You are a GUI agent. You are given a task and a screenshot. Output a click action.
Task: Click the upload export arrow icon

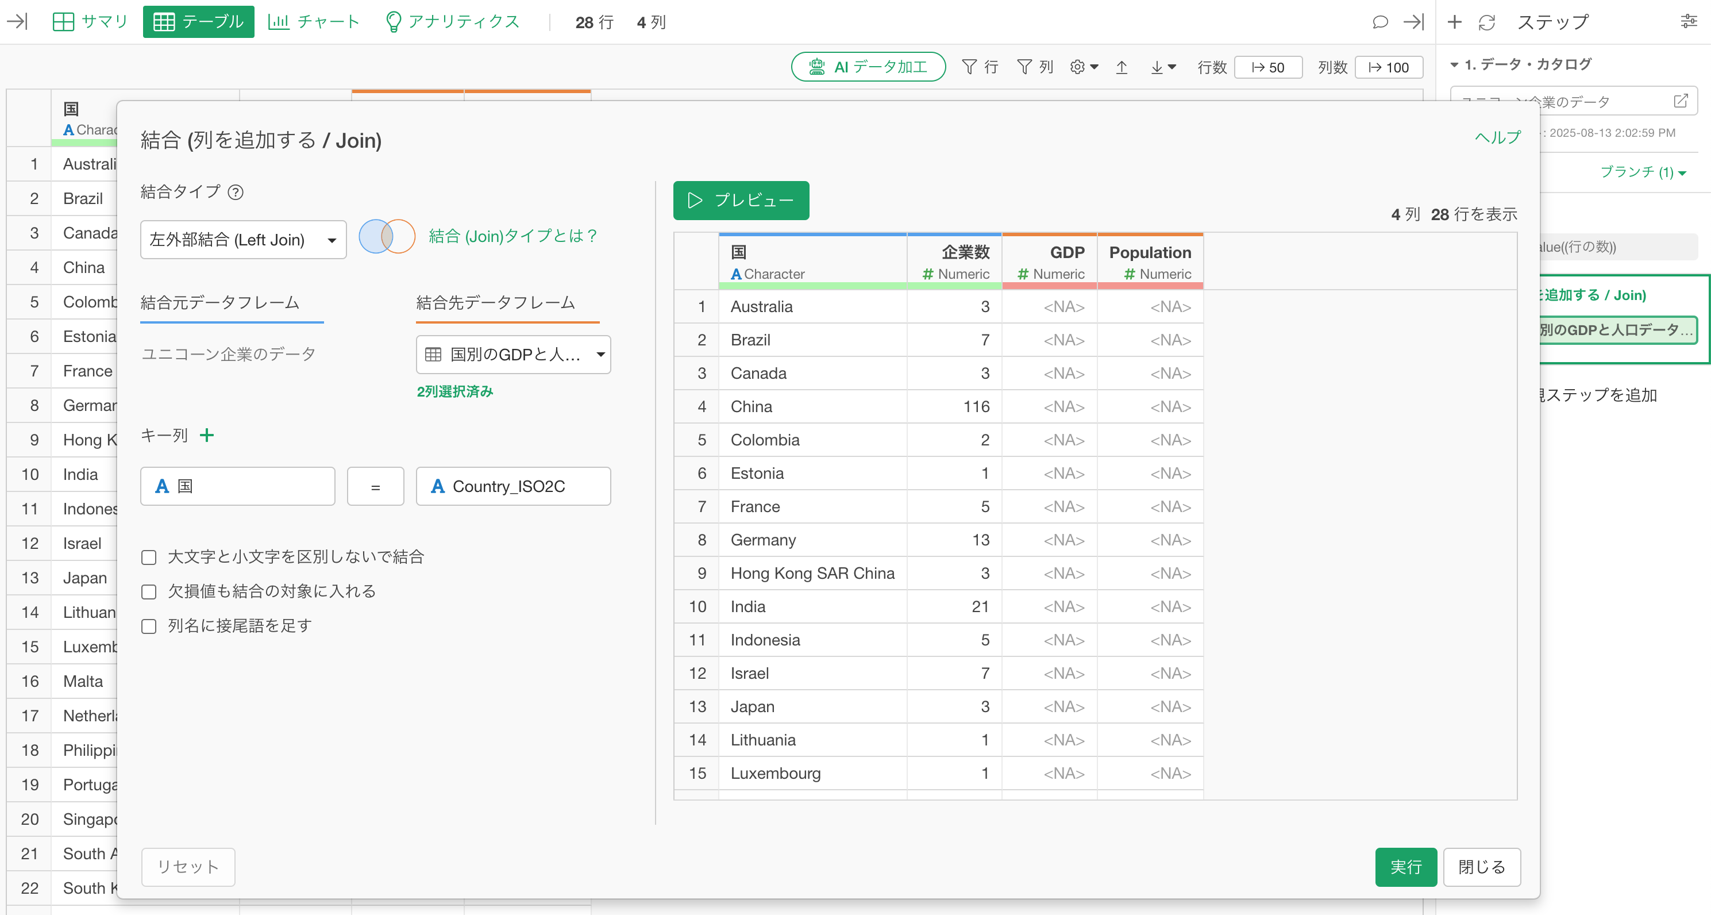(1122, 67)
